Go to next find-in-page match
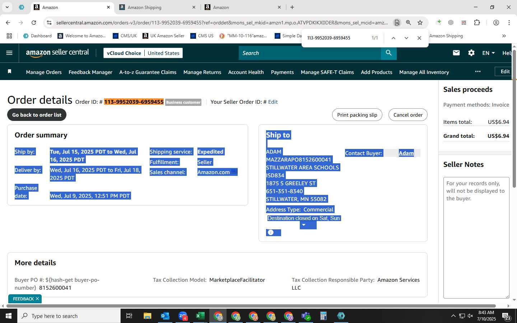Screen dimensions: 517x323 click(406, 38)
